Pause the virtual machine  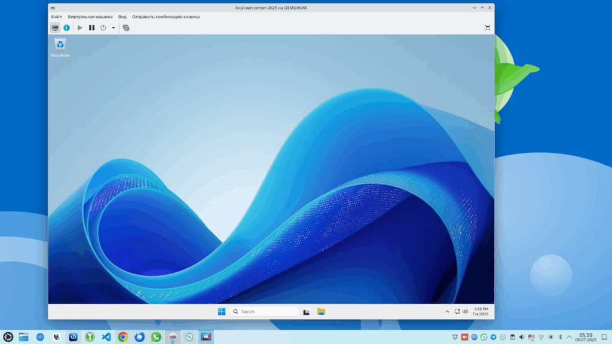[91, 27]
